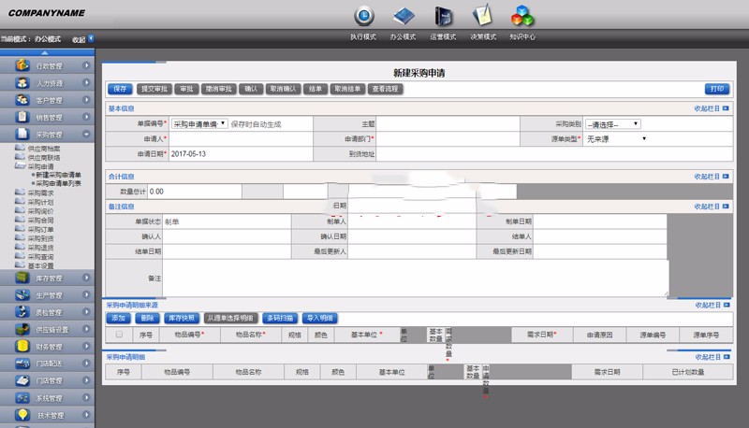The height and width of the screenshot is (428, 749).
Task: Tick the select-all checkbox in the detail table header
Action: pos(119,334)
